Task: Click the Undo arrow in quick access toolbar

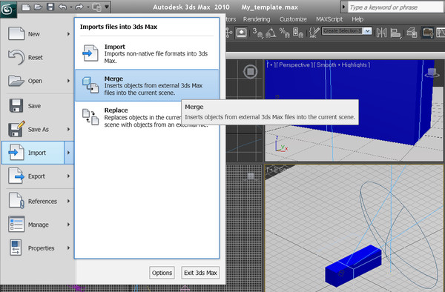Action: coord(62,7)
